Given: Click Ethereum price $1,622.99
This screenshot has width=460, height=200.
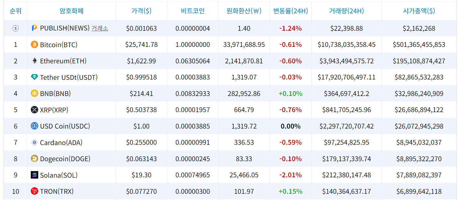Looking at the screenshot, I should (141, 61).
